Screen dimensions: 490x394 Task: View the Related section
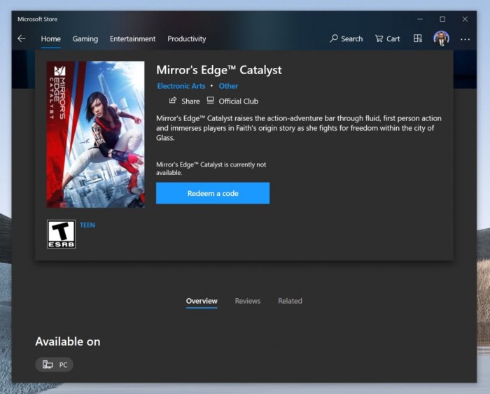click(x=290, y=301)
